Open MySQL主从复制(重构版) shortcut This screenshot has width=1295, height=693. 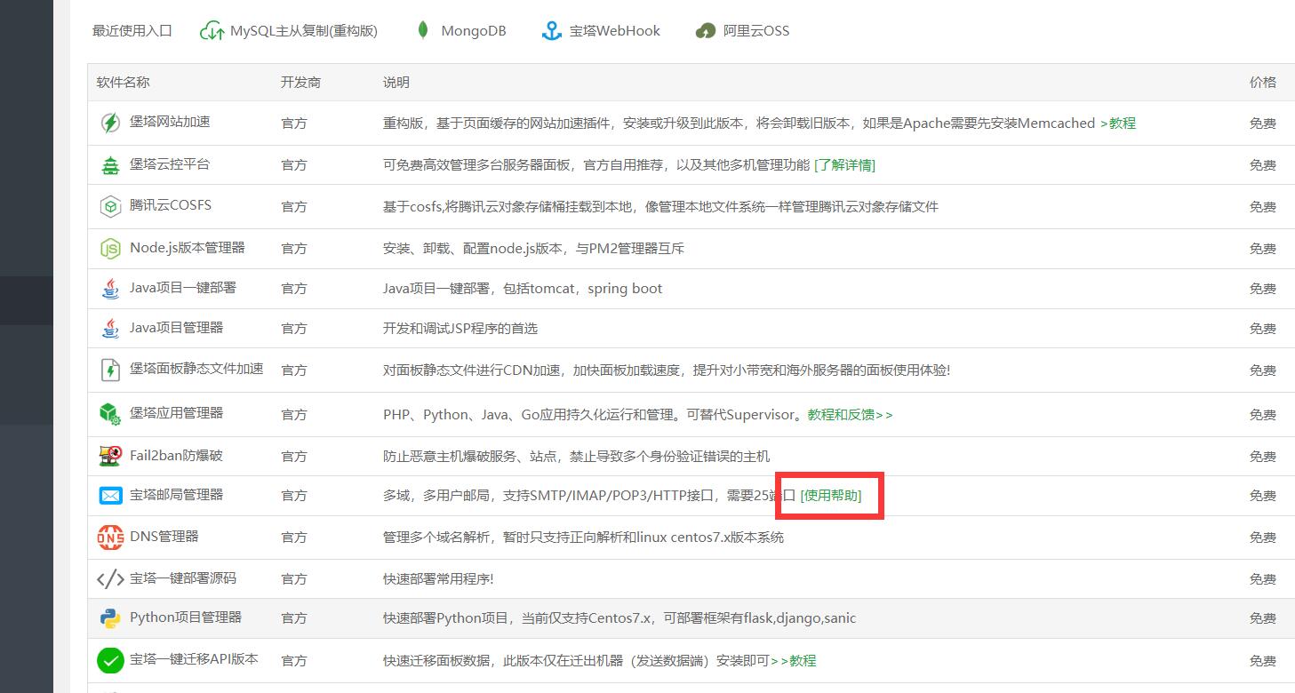pos(304,31)
